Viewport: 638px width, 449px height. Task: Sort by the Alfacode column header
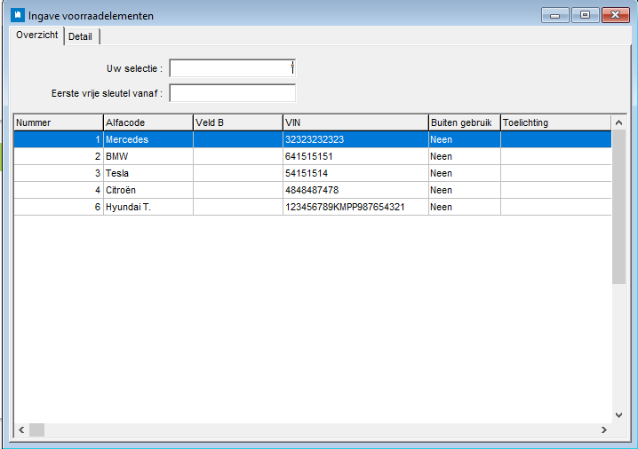point(148,122)
